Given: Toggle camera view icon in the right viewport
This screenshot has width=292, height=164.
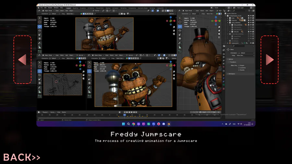Looking at the screenshot, I should [219, 34].
